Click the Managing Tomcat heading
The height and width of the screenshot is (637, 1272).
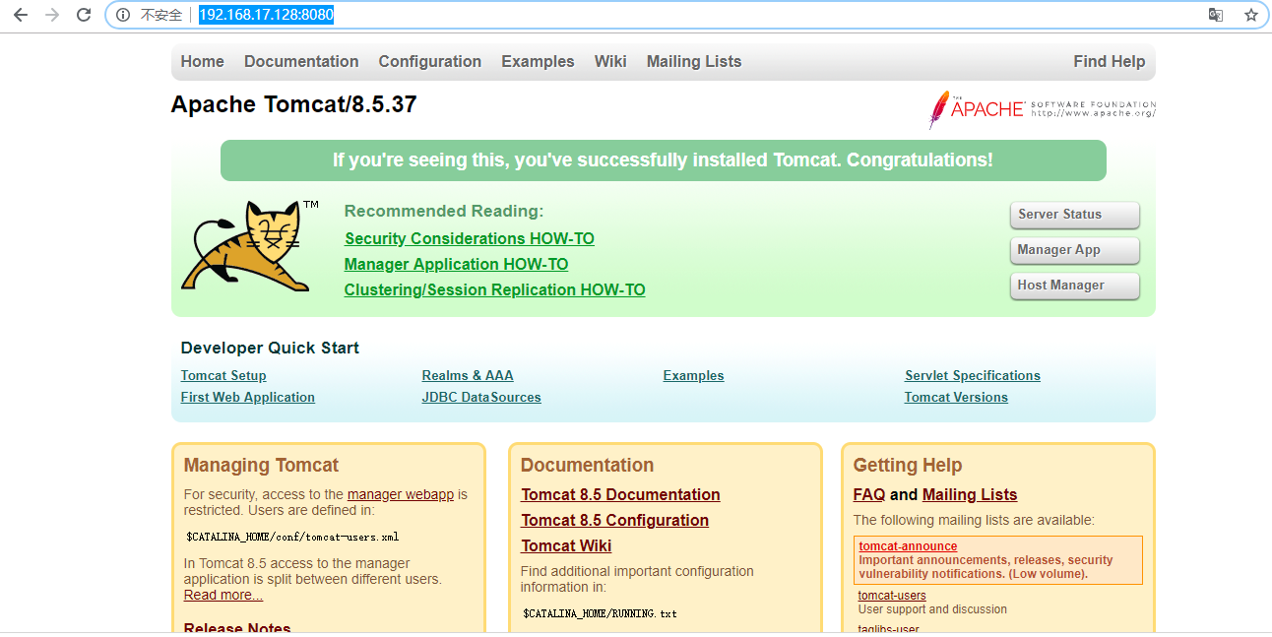tap(261, 466)
